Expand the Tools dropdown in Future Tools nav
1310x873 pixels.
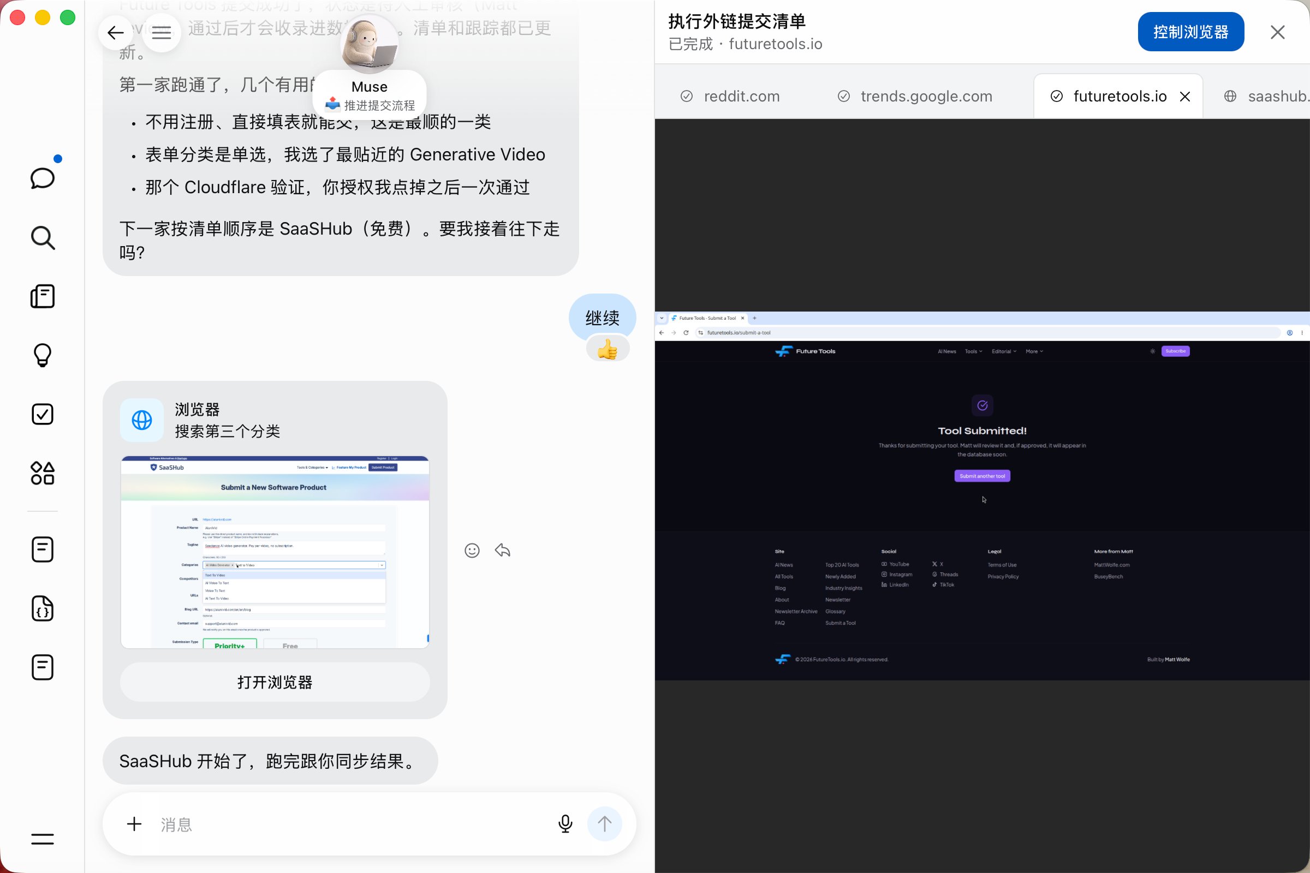pyautogui.click(x=973, y=351)
